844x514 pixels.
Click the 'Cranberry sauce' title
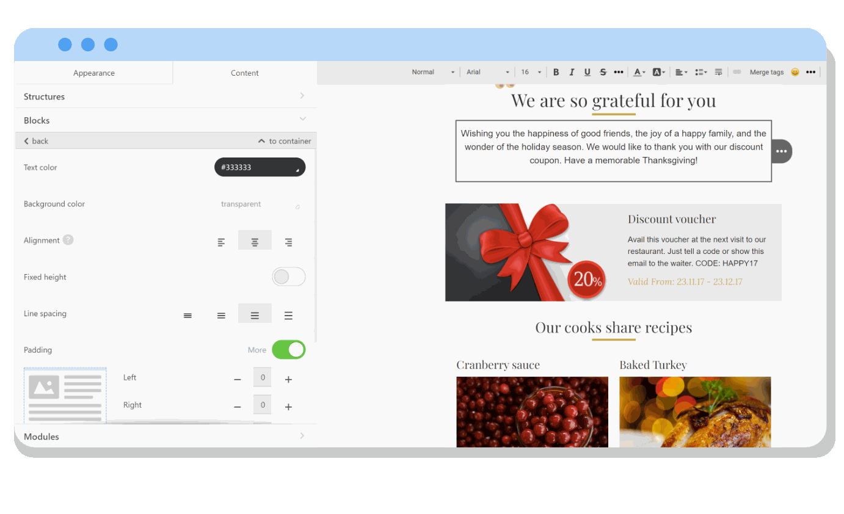point(498,365)
